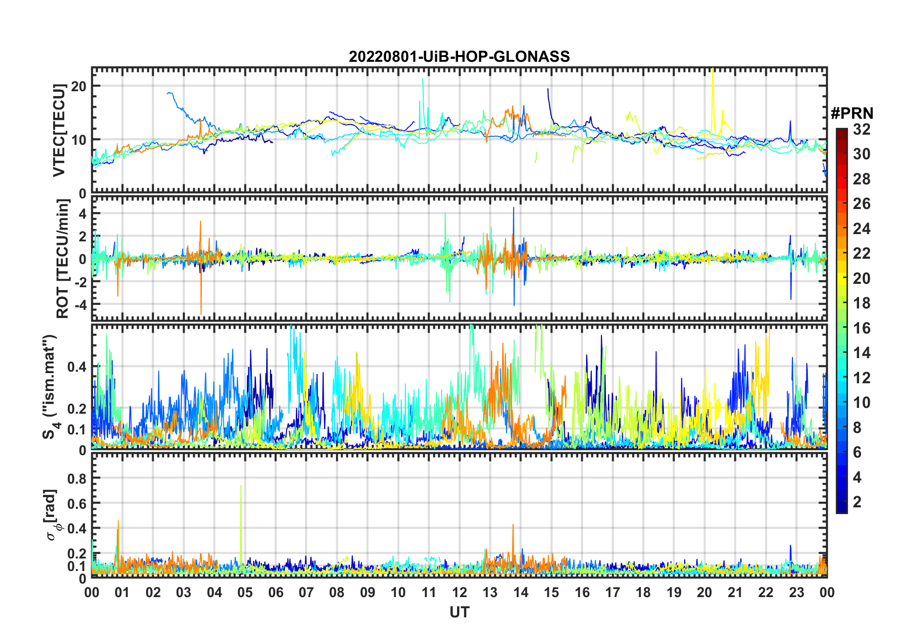Screen dimensions: 919x642
Task: Select the VTEC[TECU] y-axis label
Action: (x=59, y=130)
